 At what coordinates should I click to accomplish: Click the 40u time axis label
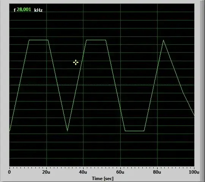(x=83, y=172)
